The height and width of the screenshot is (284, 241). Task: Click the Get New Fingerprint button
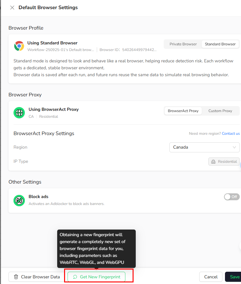tap(96, 277)
